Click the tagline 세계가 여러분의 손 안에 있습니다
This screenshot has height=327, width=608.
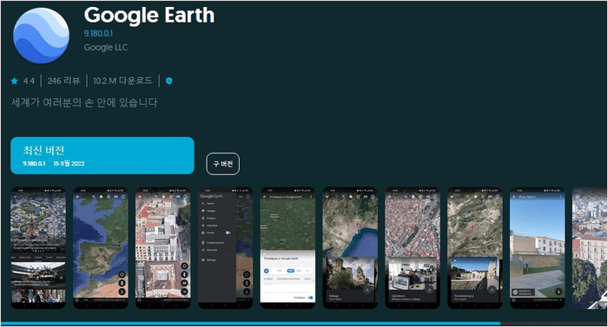[x=84, y=102]
